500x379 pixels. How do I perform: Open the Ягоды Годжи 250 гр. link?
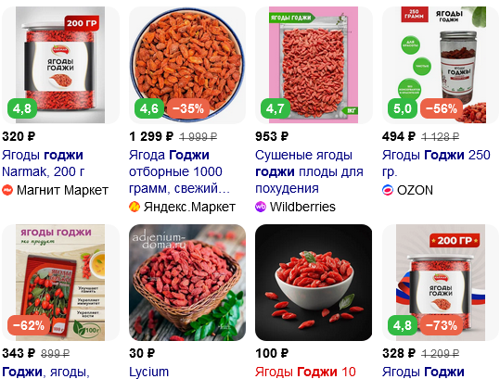point(436,163)
